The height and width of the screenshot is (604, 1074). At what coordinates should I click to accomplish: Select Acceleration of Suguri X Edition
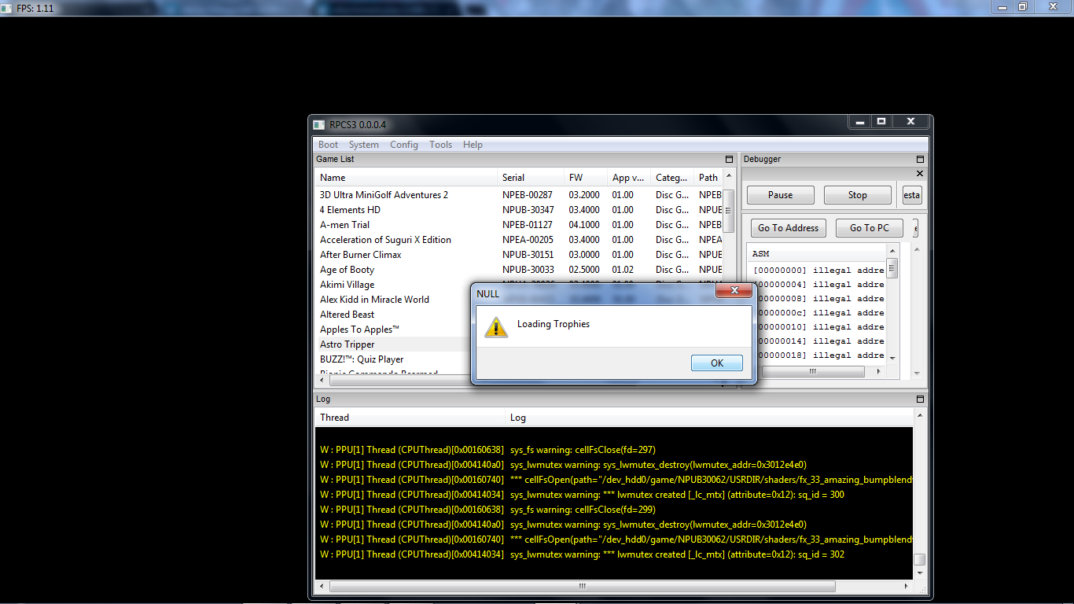coord(385,240)
